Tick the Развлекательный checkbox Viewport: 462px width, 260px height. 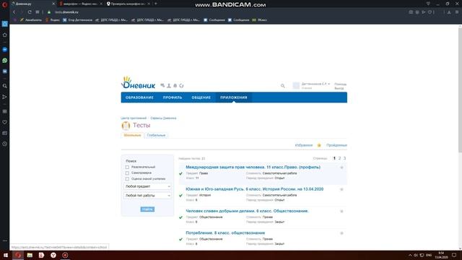click(127, 167)
